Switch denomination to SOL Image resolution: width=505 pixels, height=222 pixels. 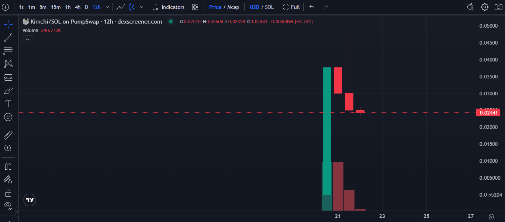pyautogui.click(x=270, y=7)
